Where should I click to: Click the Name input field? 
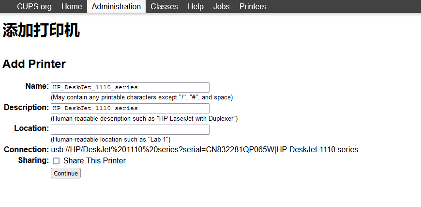pos(130,87)
